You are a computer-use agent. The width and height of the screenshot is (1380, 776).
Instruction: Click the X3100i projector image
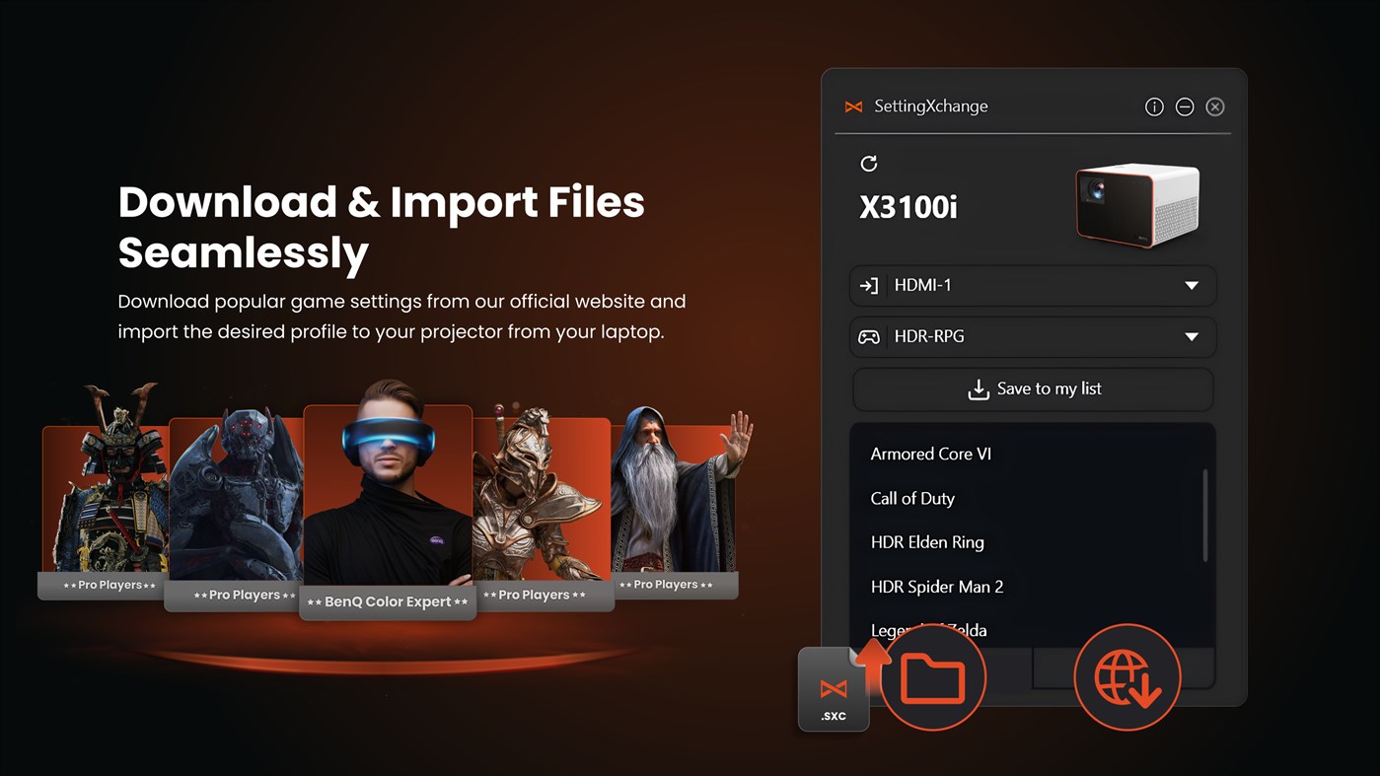(1137, 204)
